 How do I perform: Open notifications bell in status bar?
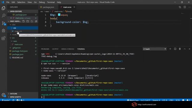[188, 100]
